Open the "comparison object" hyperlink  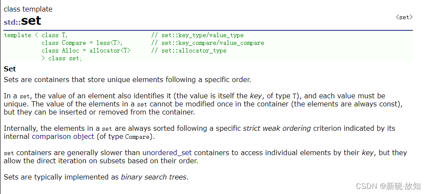click(x=63, y=136)
